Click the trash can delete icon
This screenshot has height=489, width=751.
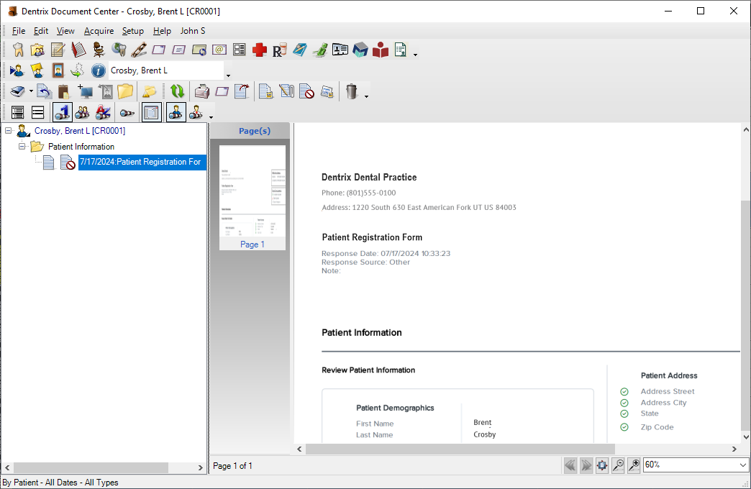351,91
